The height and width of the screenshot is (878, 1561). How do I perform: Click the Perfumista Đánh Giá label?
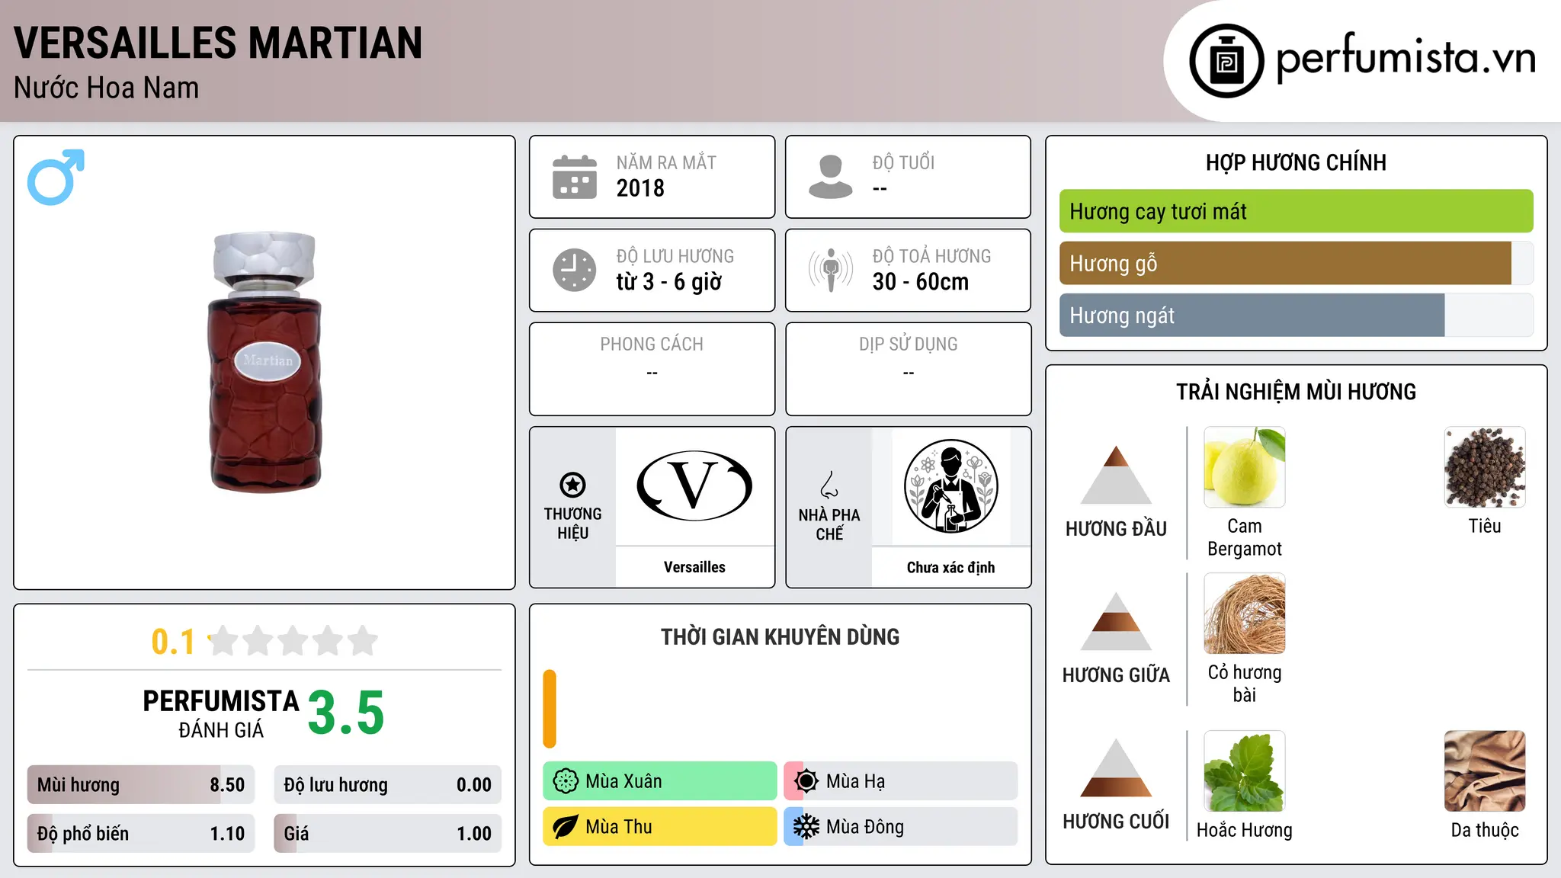(x=221, y=714)
